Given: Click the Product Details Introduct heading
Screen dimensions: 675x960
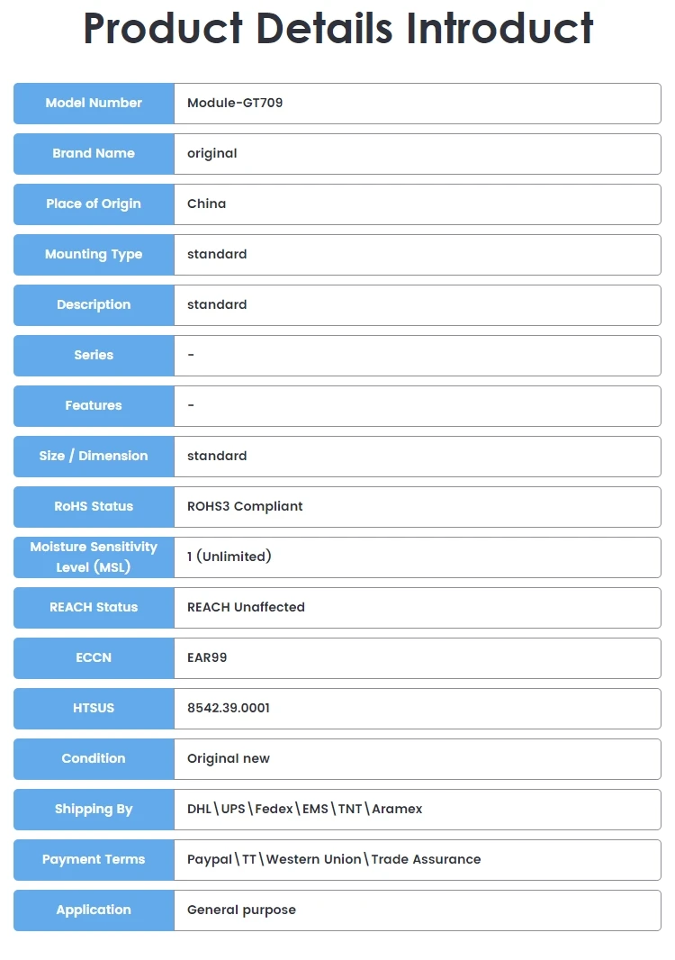Looking at the screenshot, I should pyautogui.click(x=338, y=28).
